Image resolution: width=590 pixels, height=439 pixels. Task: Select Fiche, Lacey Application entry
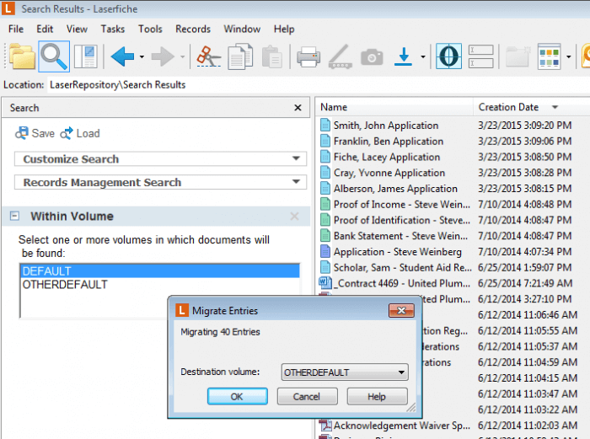click(x=387, y=157)
